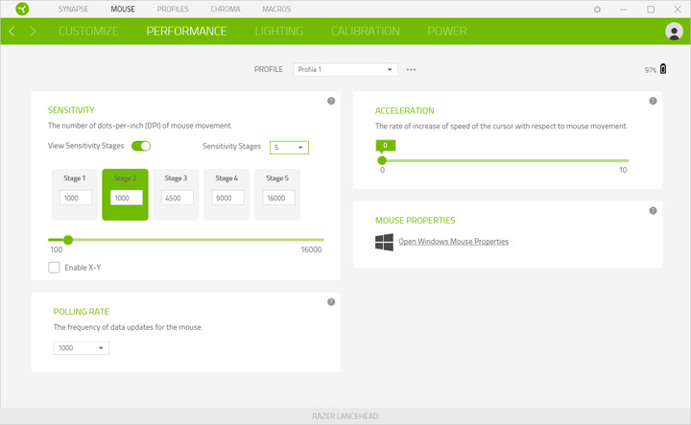The width and height of the screenshot is (691, 425).
Task: Maximize the Synapse window
Action: (651, 10)
